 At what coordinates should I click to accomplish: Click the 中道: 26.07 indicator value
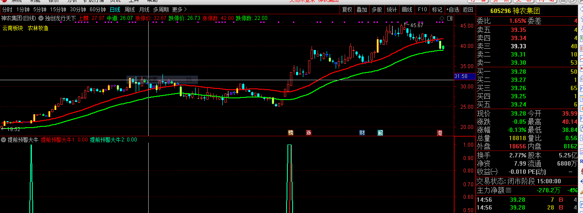[120, 19]
